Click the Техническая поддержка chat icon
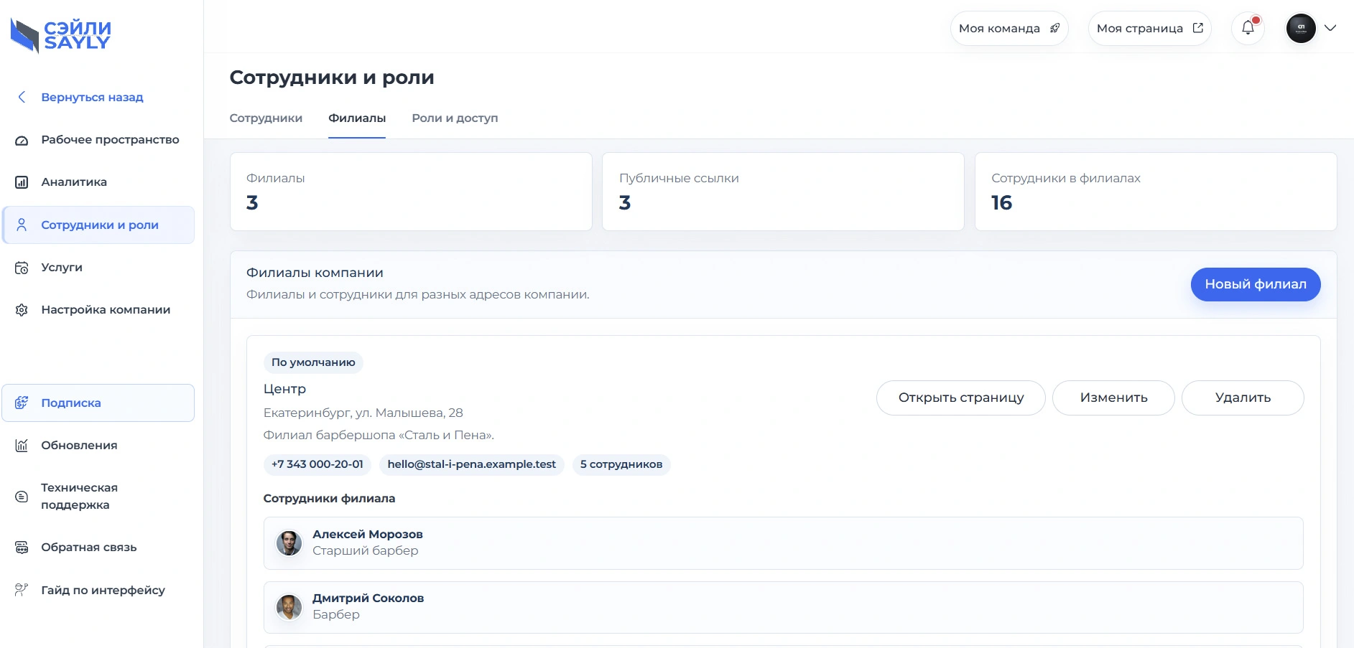 click(22, 497)
